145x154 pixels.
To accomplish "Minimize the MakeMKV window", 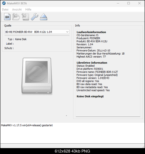I will 118,3.
